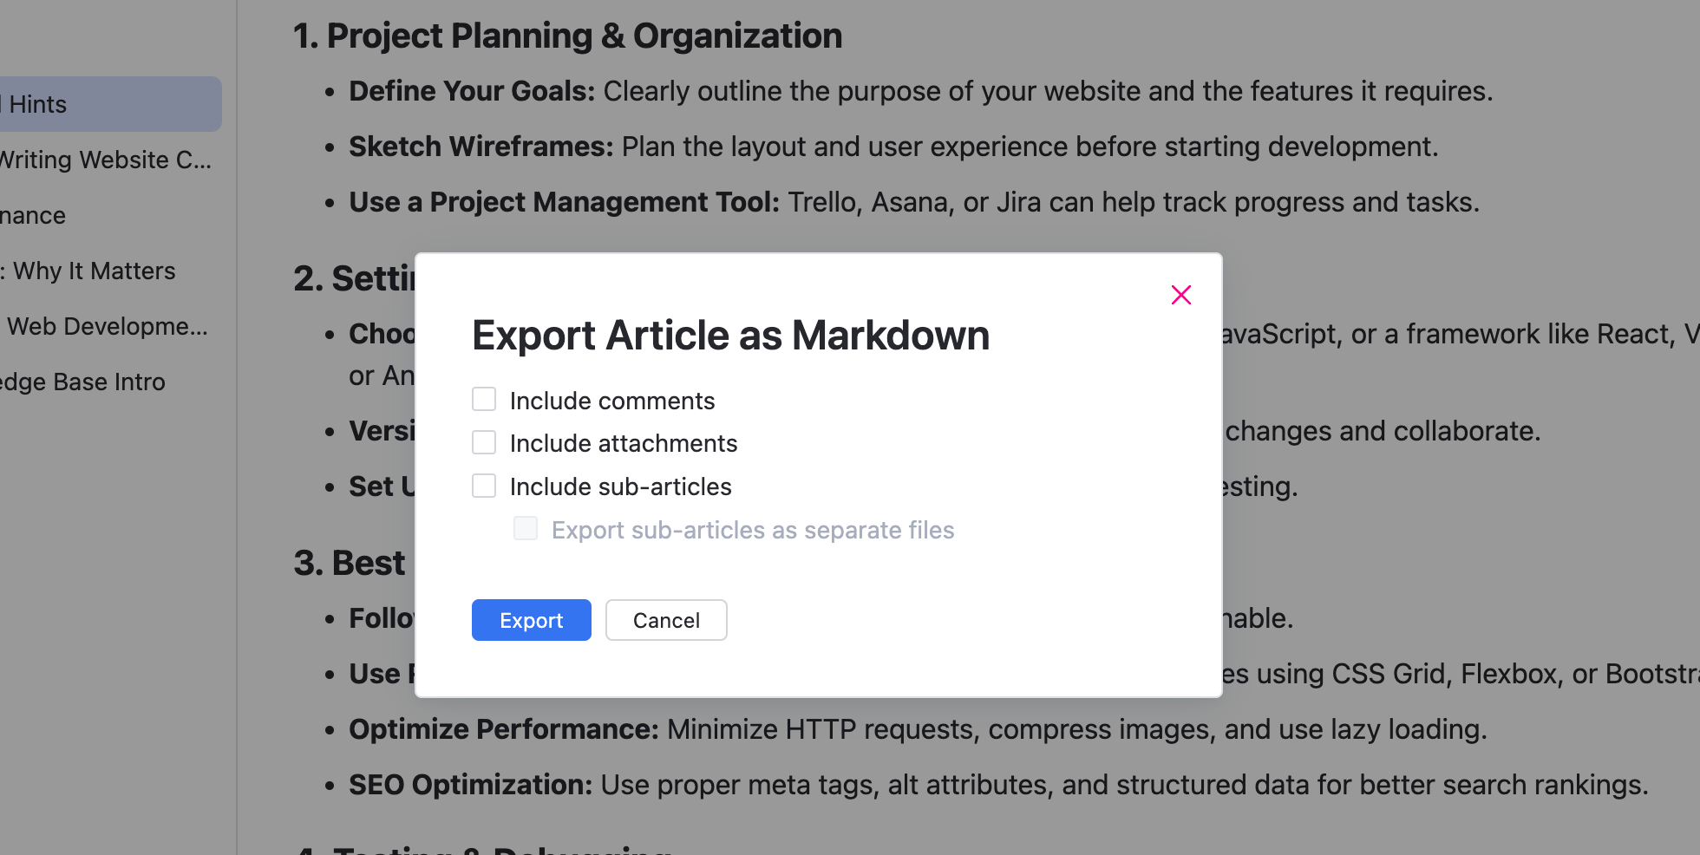This screenshot has width=1700, height=855.
Task: Enable the Include comments checkbox
Action: tap(484, 400)
